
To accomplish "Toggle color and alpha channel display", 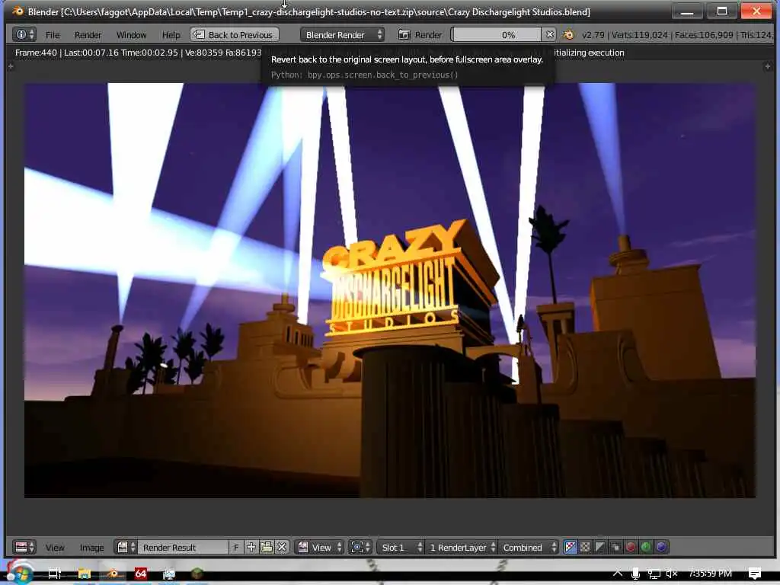I will tap(570, 547).
